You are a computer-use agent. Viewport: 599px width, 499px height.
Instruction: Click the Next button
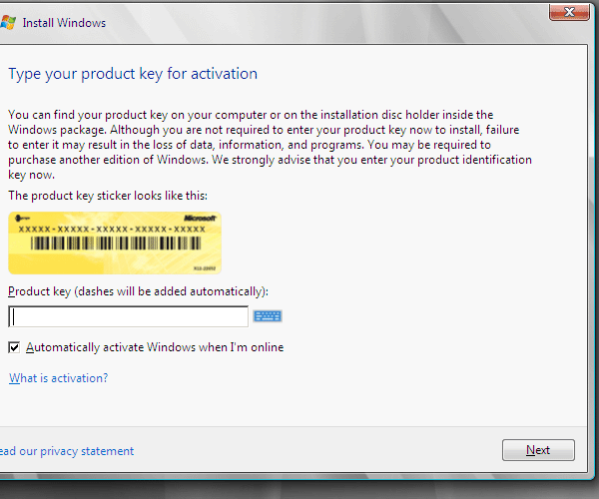[x=538, y=450]
